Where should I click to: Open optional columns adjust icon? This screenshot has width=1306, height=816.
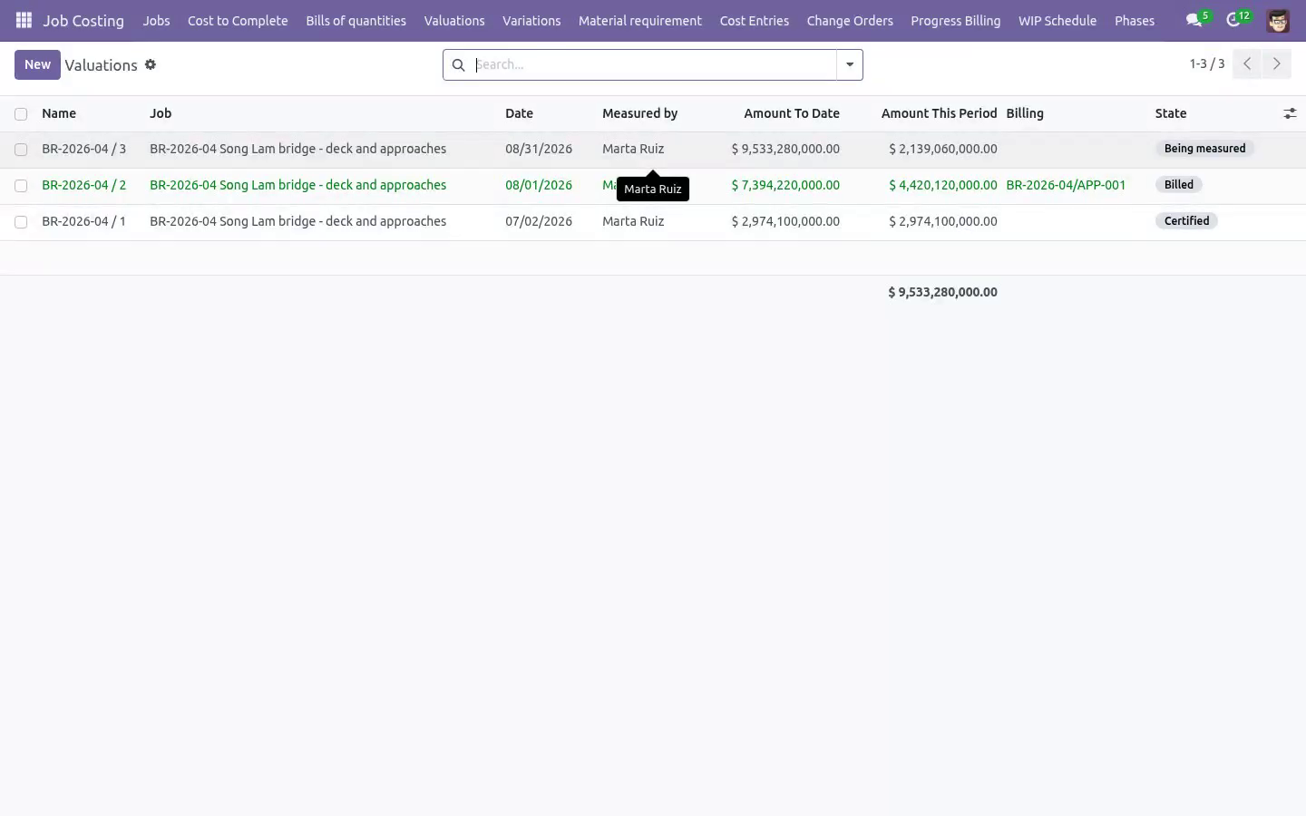(1290, 113)
